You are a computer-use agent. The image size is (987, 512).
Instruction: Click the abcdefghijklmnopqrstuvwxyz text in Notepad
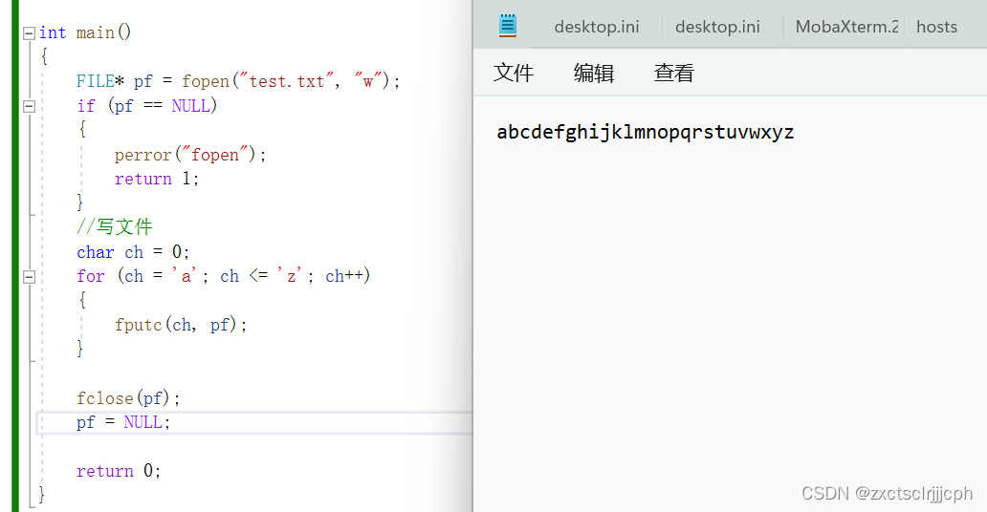point(646,132)
